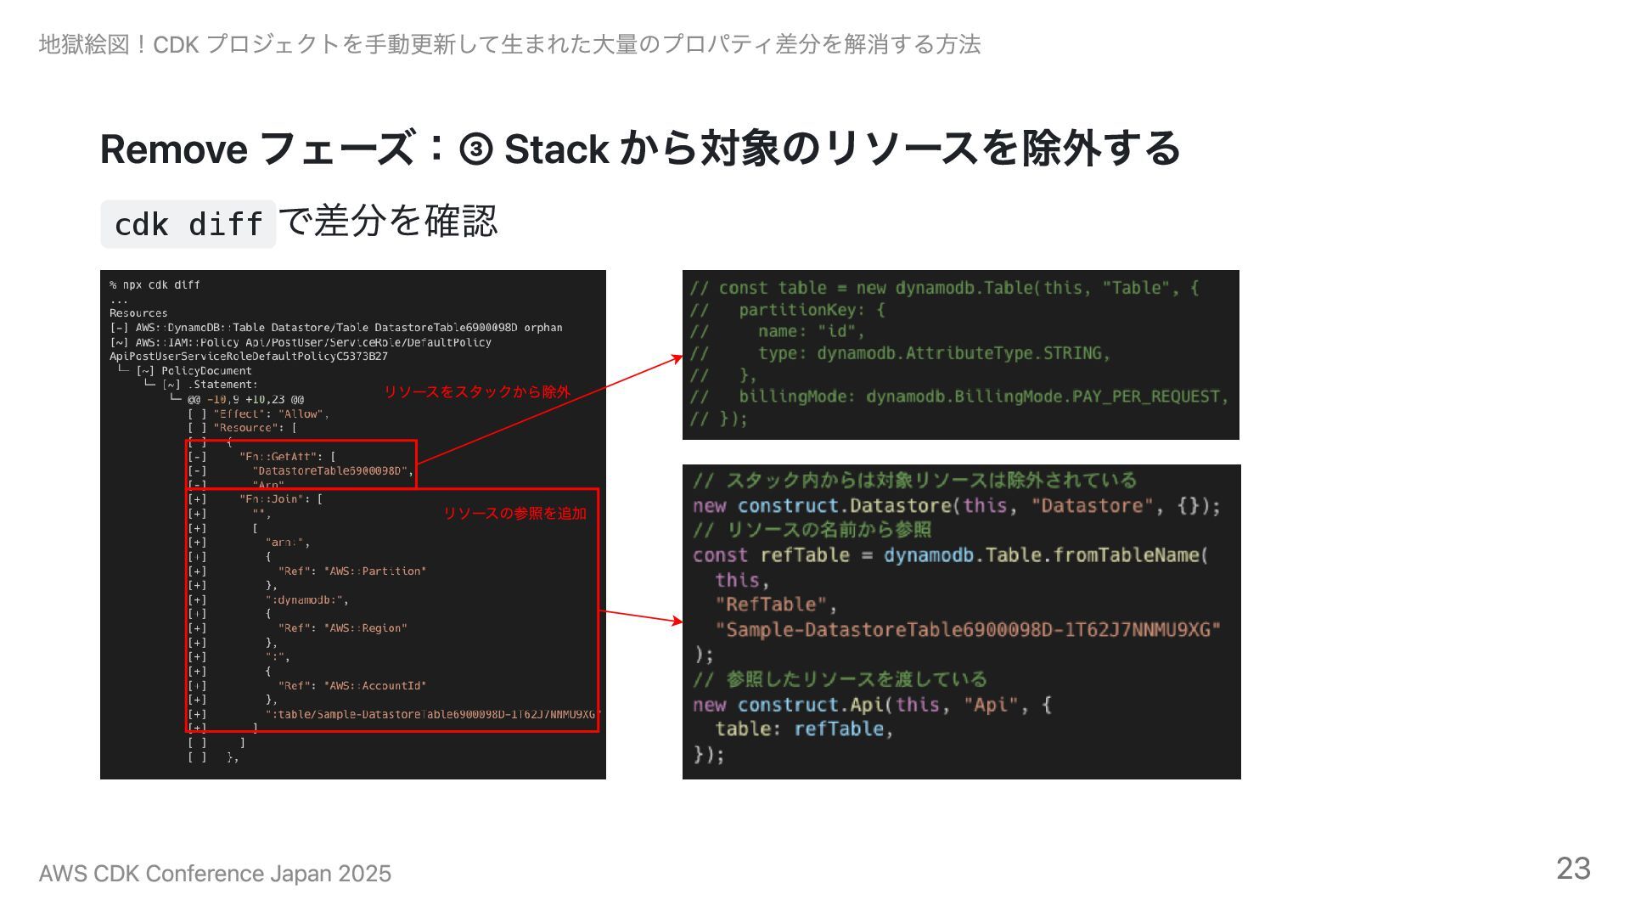
Task: Click the '"Effect": "Allow",' line
Action: pyautogui.click(x=258, y=413)
